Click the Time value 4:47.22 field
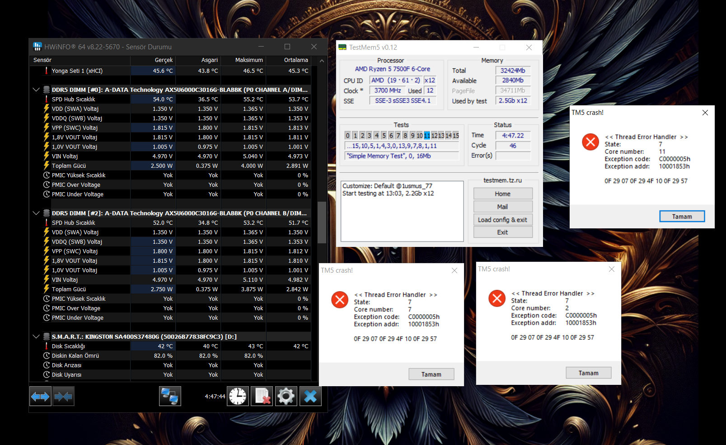The image size is (726, 445). coord(513,135)
